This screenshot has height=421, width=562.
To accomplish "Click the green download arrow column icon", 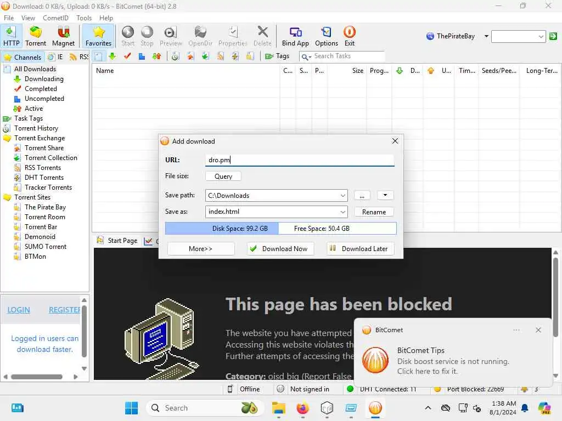I will click(x=400, y=71).
